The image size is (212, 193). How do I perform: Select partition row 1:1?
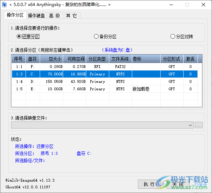(105, 67)
